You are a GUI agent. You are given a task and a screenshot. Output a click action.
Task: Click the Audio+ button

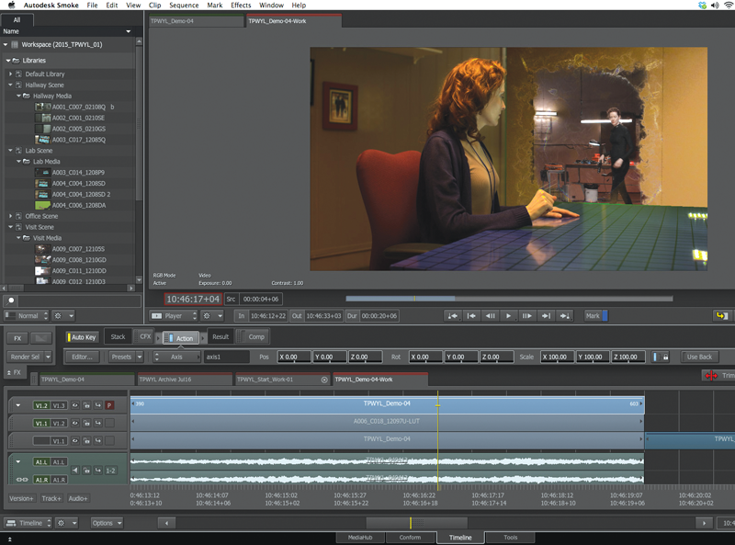coord(78,498)
